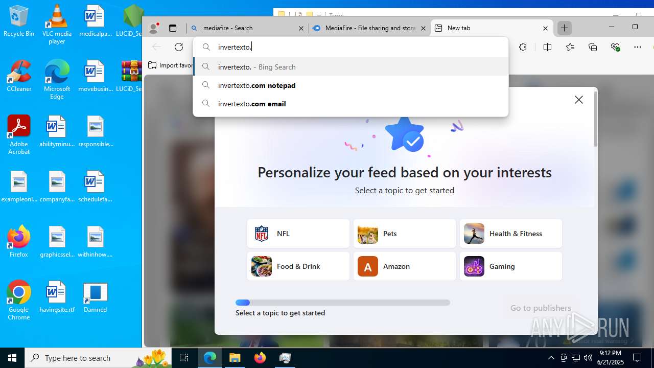Select the Food & Drink topic
Screen dimensions: 654x368
tap(298, 266)
